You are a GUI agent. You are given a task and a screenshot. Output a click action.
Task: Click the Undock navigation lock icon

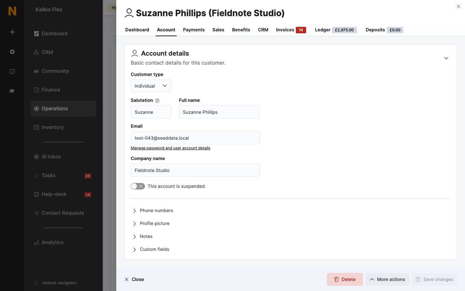click(x=36, y=283)
